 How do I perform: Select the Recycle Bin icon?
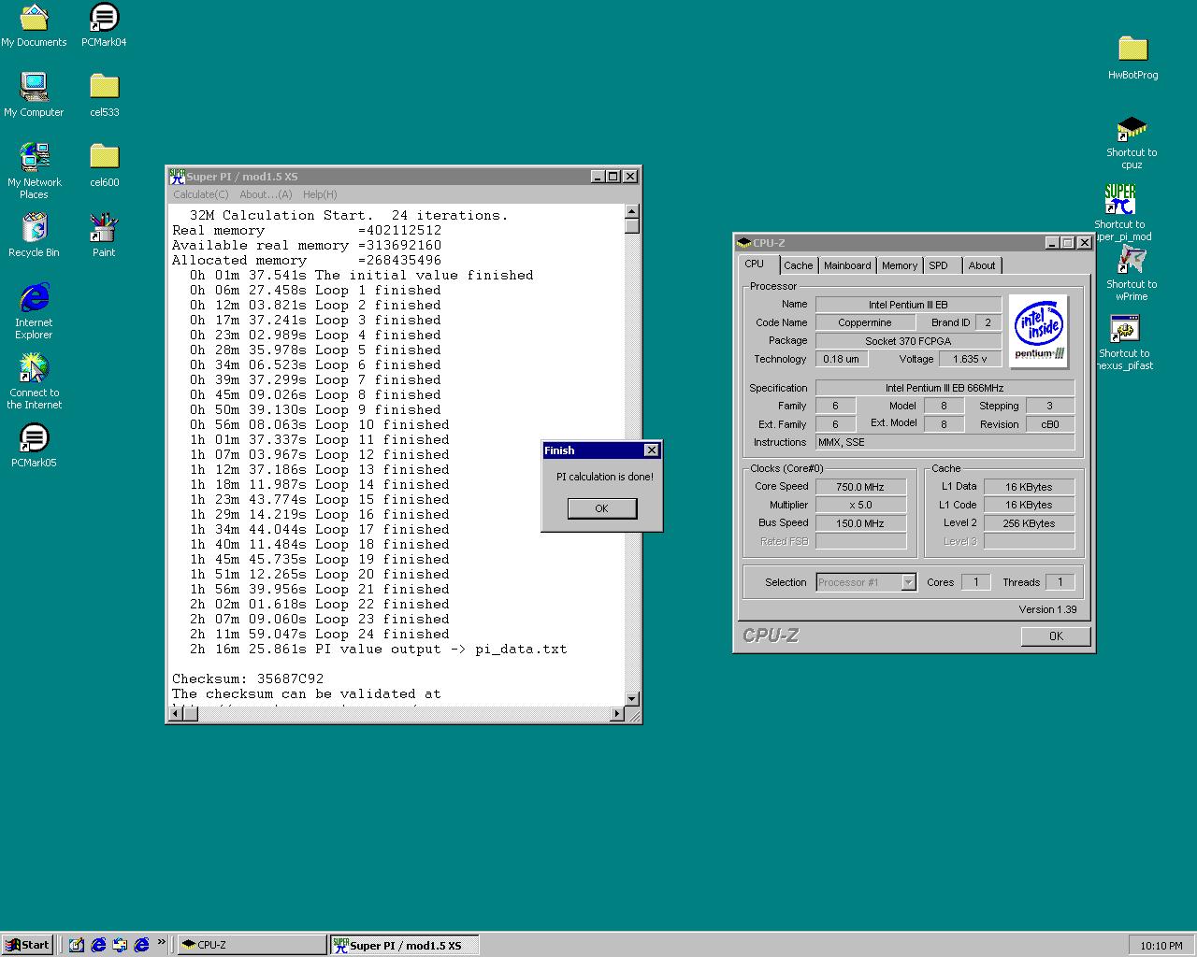click(x=34, y=236)
